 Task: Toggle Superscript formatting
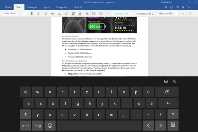click(66, 14)
